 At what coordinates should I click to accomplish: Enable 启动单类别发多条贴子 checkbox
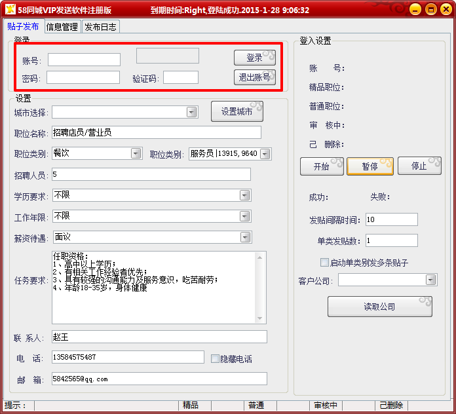tap(324, 262)
